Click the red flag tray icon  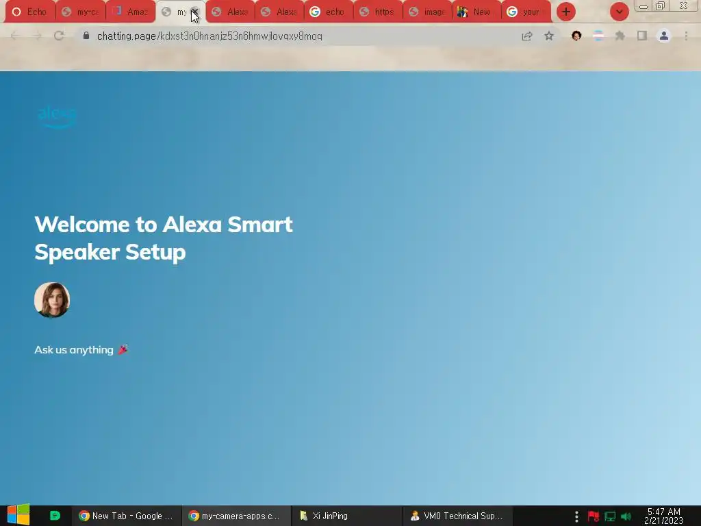click(594, 516)
